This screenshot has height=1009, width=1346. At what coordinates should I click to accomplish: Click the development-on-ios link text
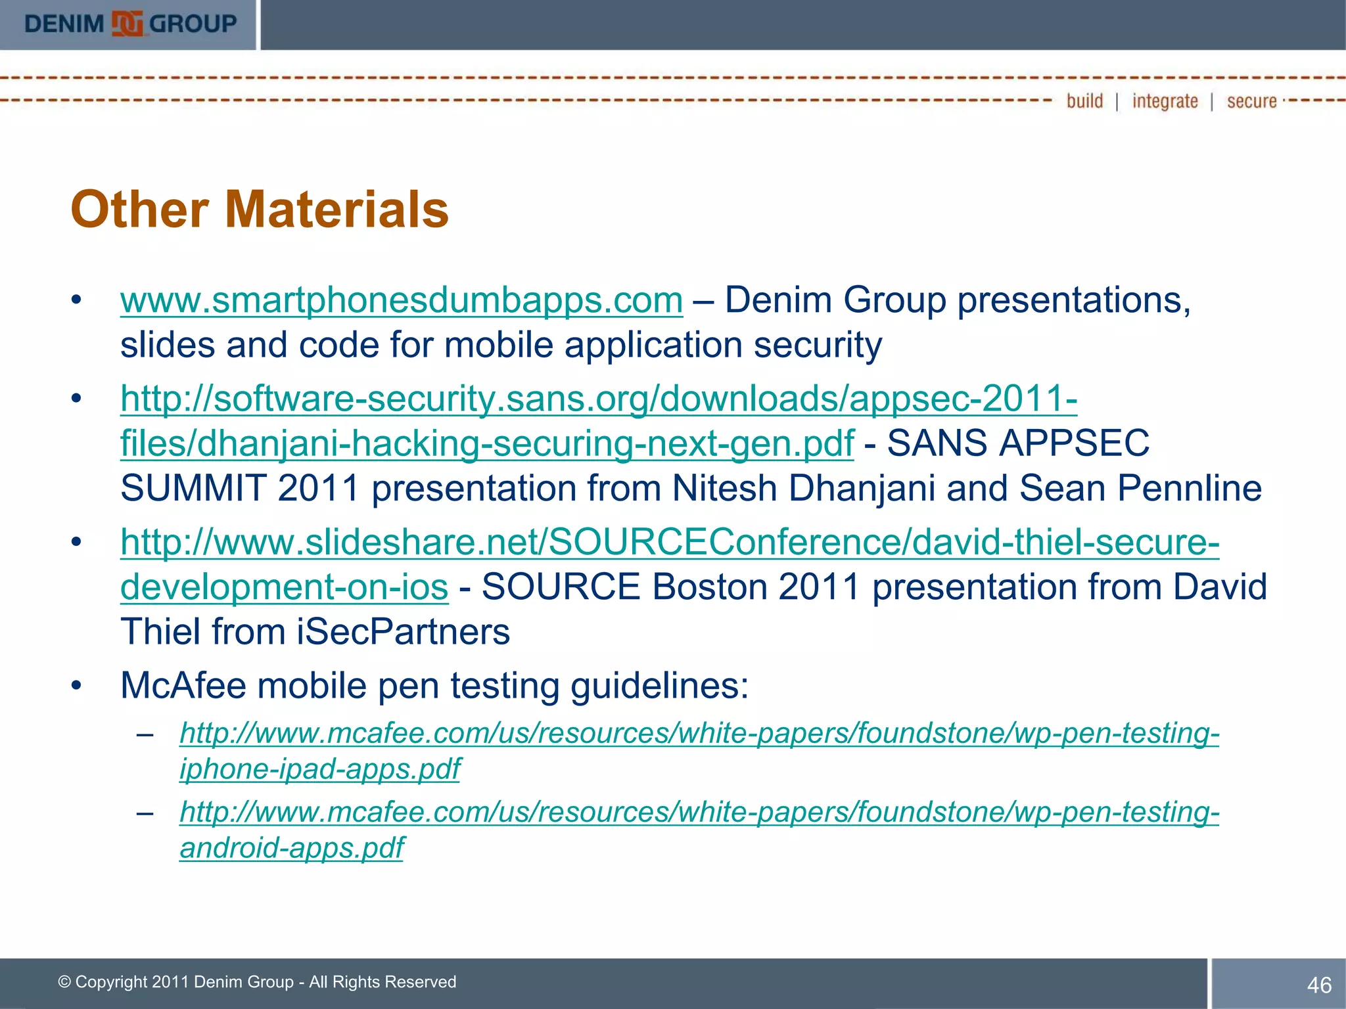(284, 587)
